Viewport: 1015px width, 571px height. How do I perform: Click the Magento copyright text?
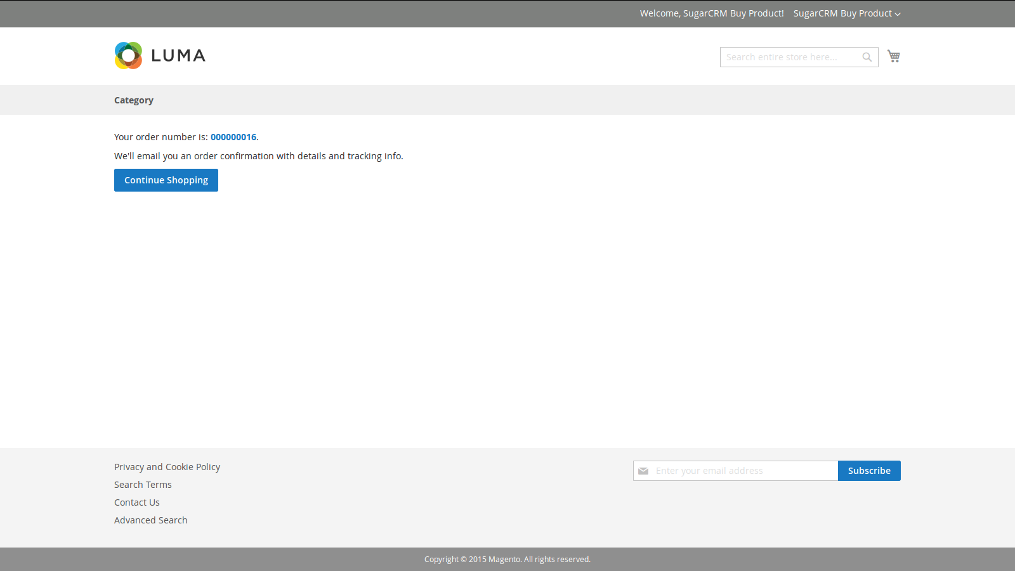click(507, 560)
